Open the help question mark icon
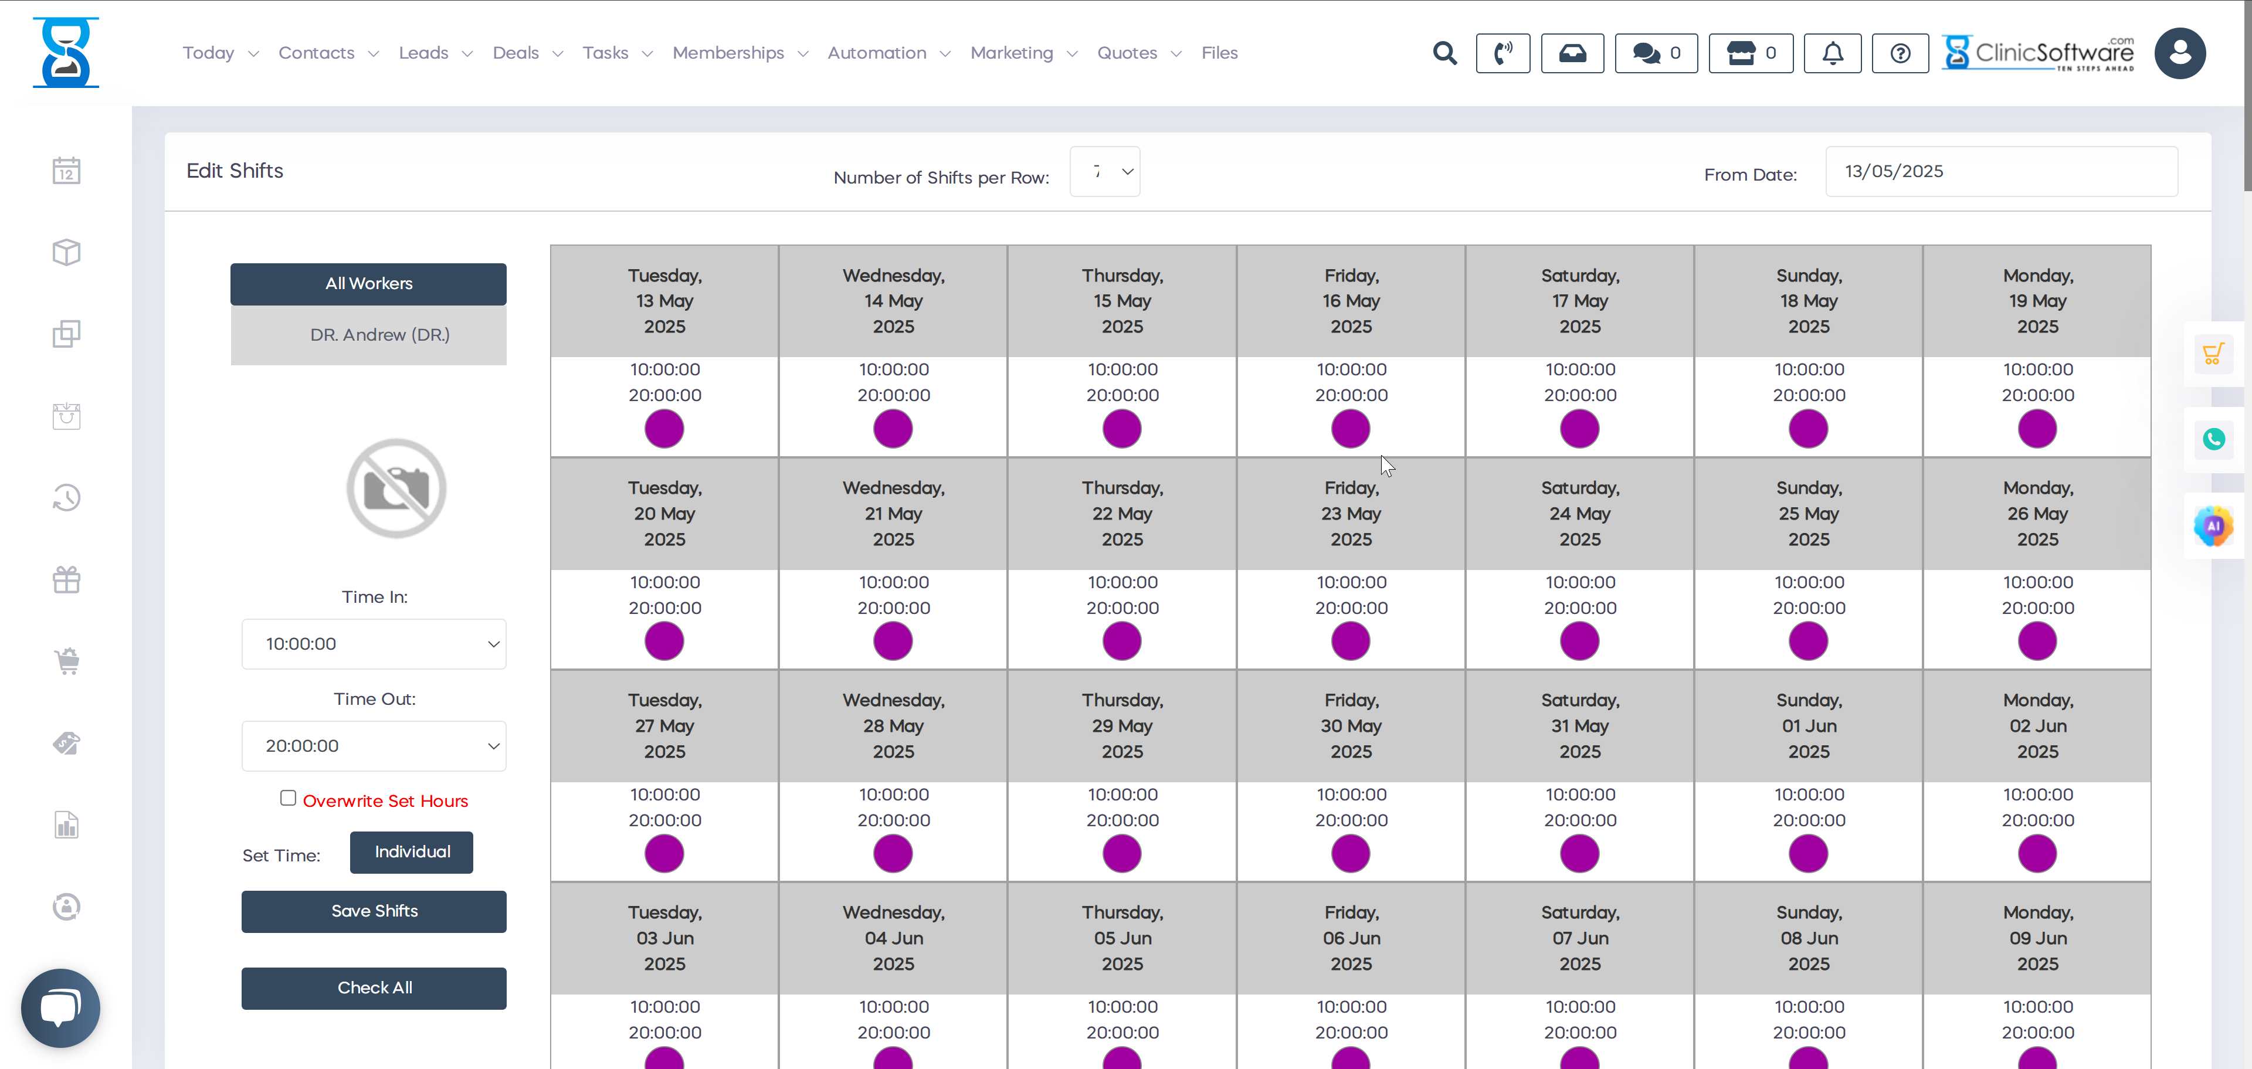The width and height of the screenshot is (2252, 1069). pyautogui.click(x=1899, y=53)
